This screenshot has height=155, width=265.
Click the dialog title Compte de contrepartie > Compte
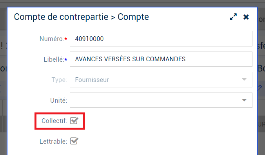pyautogui.click(x=81, y=17)
